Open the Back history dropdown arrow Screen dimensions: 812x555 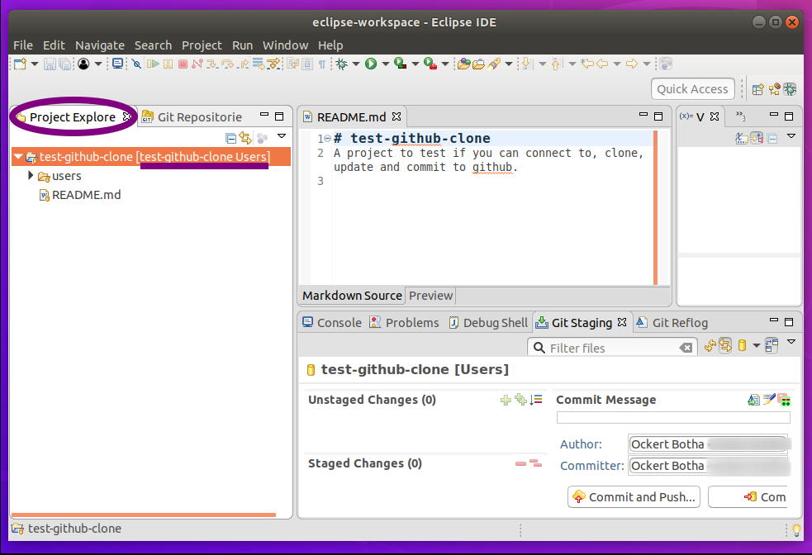(617, 64)
